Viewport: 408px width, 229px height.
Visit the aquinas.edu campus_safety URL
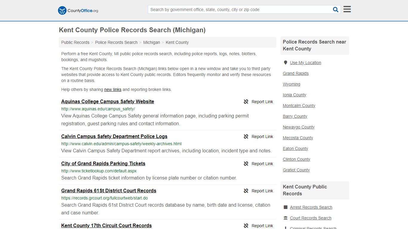pos(98,109)
